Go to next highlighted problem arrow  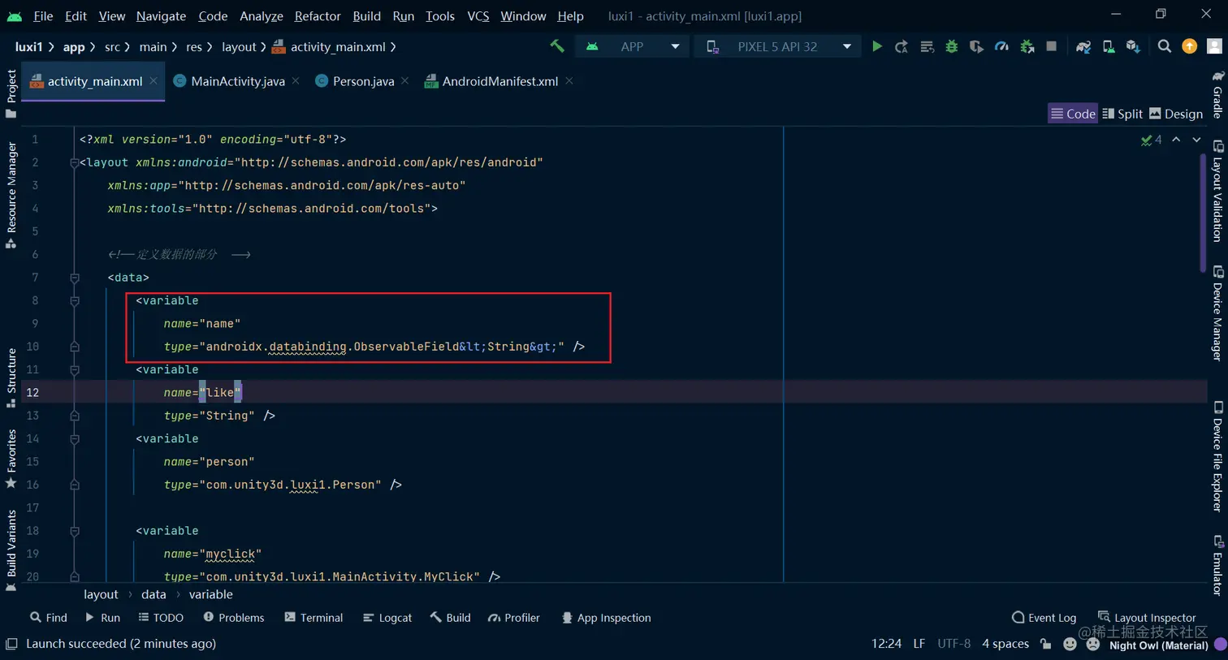click(x=1196, y=140)
